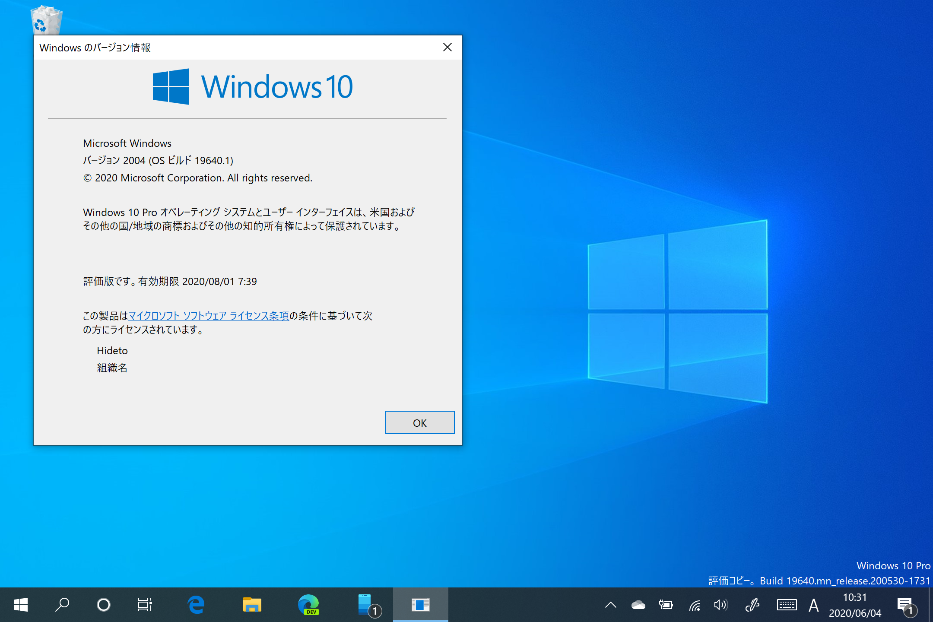Image resolution: width=933 pixels, height=622 pixels.
Task: Click OK to close the version dialog
Action: [419, 422]
